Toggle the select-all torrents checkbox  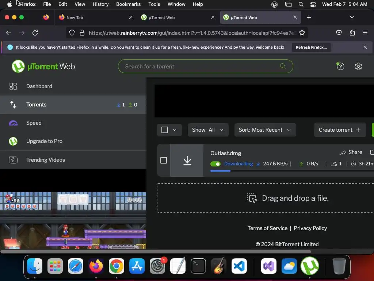click(165, 130)
